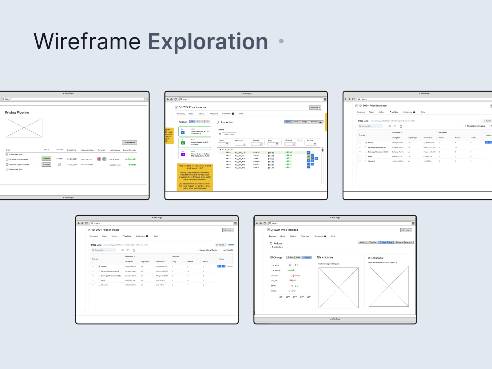Check the Retail row checkbox in bottom-left wireframe
The height and width of the screenshot is (369, 492).
click(x=99, y=280)
